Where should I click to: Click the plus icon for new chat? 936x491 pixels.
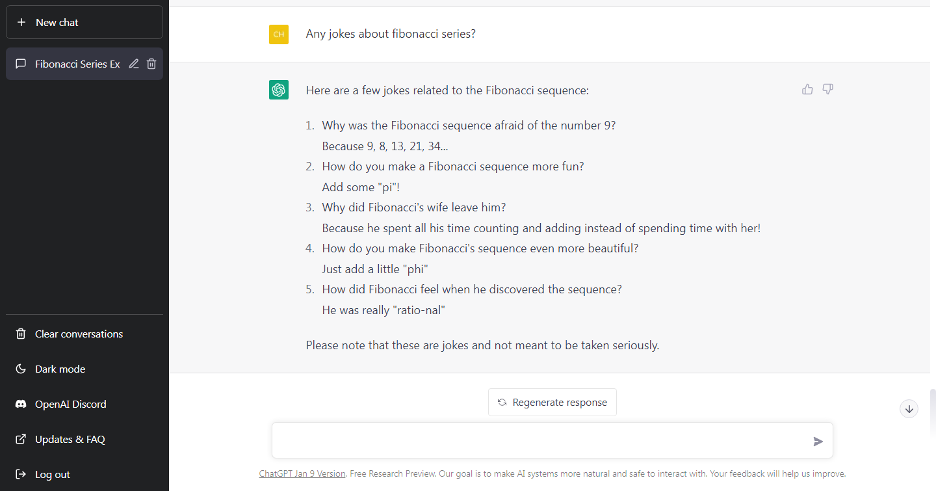click(21, 22)
